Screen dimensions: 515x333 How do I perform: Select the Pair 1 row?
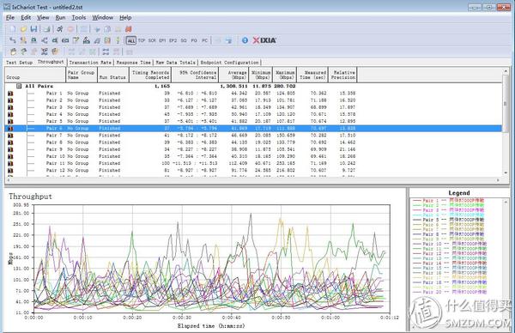(253, 94)
